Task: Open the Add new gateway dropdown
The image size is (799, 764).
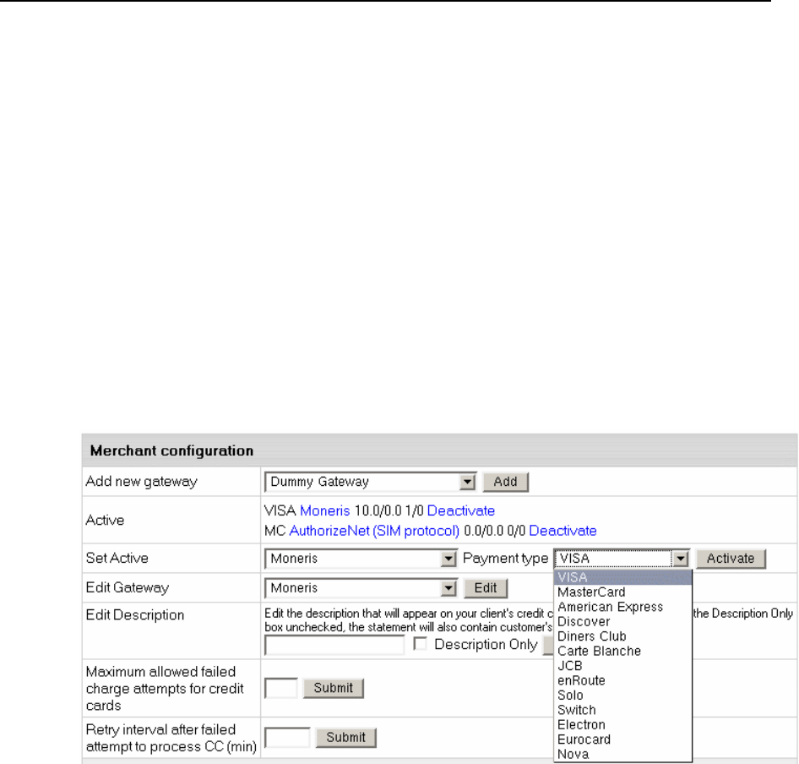Action: [371, 482]
